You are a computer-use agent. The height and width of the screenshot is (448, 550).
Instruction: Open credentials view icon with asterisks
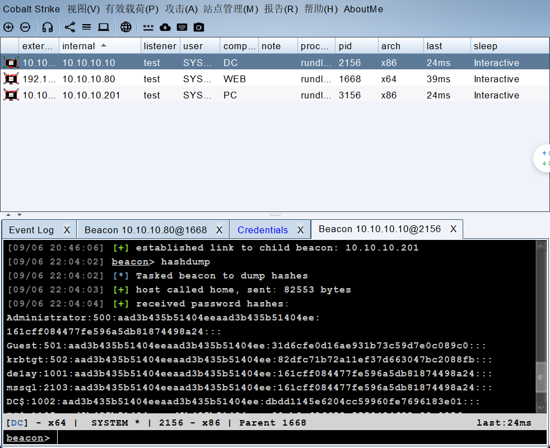coord(148,27)
